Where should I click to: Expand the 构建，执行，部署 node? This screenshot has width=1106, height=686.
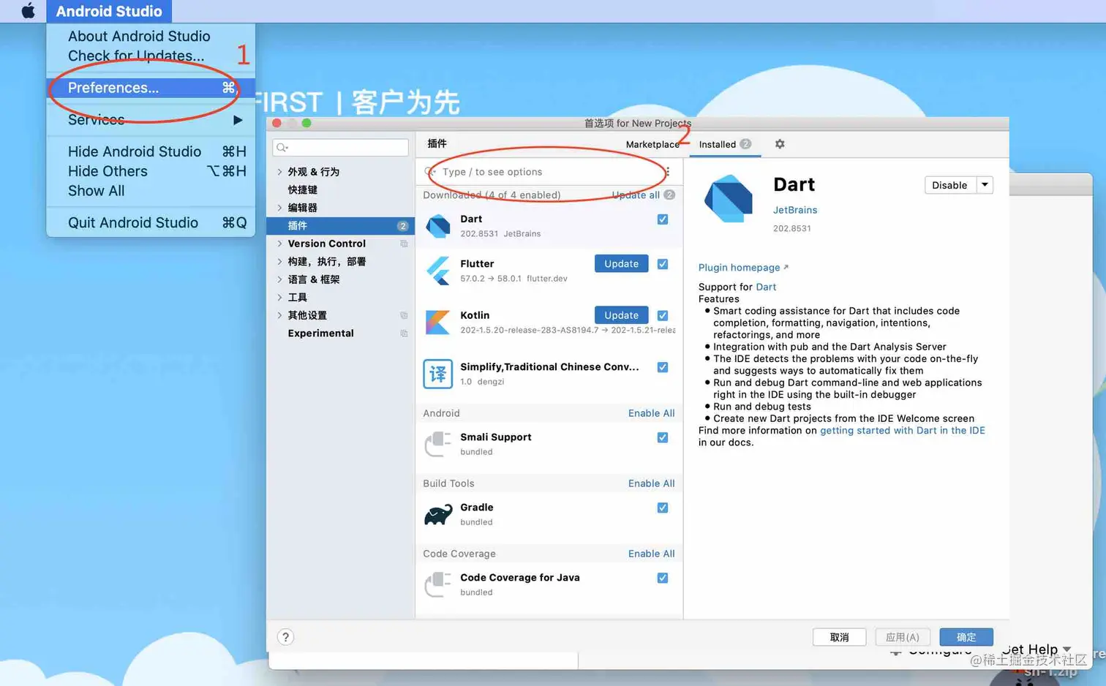coord(279,262)
